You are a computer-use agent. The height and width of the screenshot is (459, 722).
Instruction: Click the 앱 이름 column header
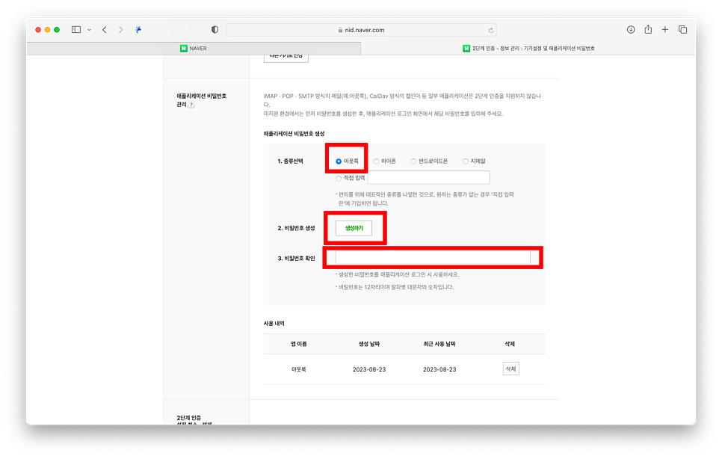click(x=299, y=344)
